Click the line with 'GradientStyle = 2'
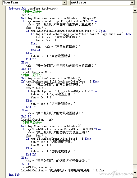This screenshot has height=178, width=137. [x=62, y=91]
